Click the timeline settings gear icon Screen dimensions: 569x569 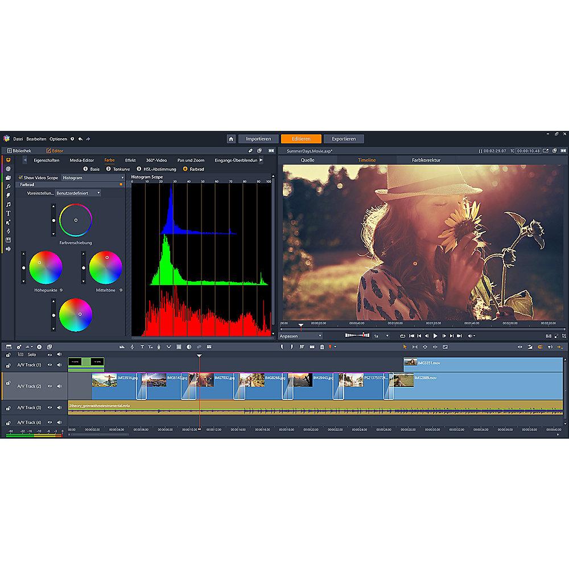[x=19, y=347]
